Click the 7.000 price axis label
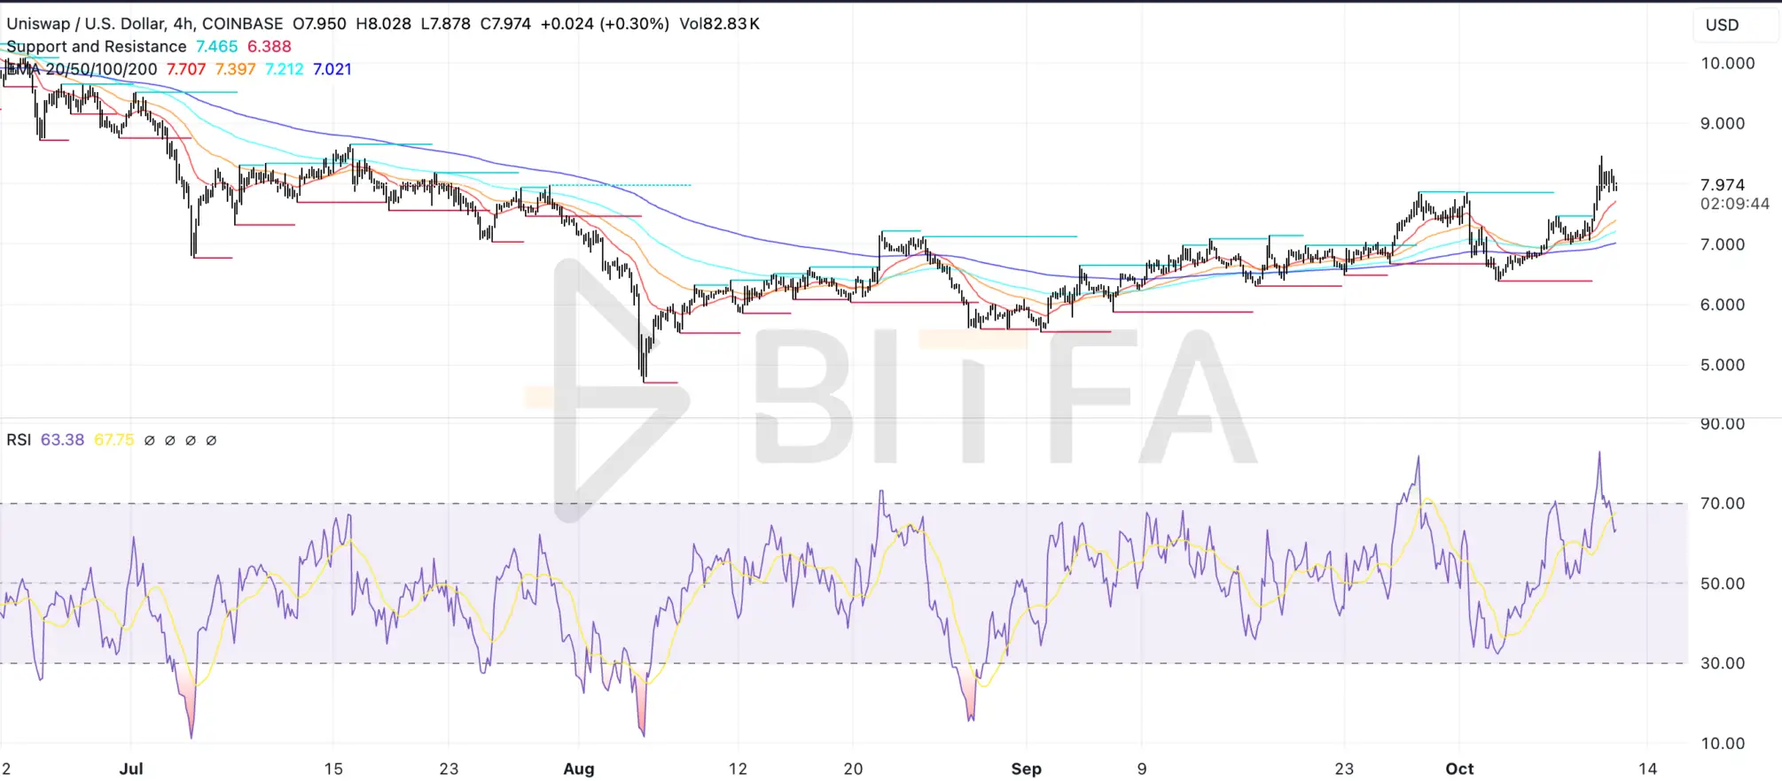The width and height of the screenshot is (1782, 781). coord(1723,245)
